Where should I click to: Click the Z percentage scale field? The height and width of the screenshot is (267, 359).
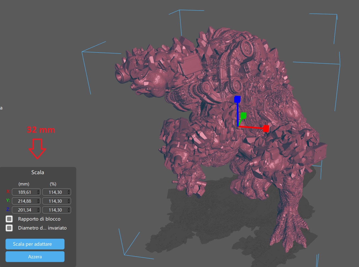(55, 210)
